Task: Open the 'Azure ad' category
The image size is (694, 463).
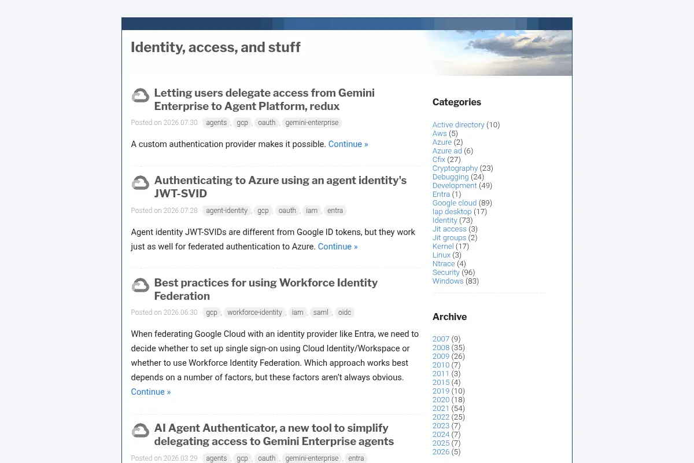Action: (447, 151)
